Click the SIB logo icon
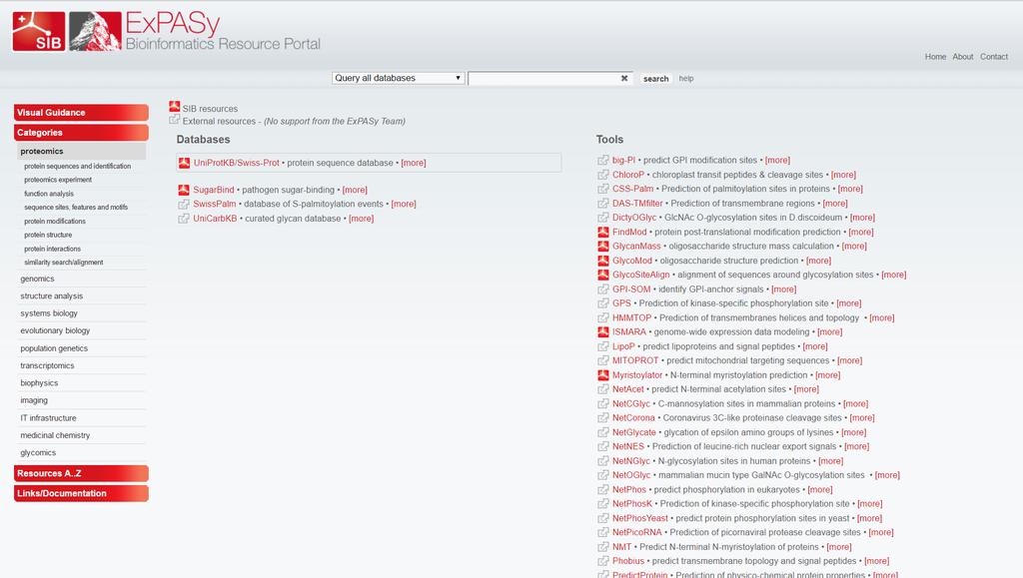This screenshot has height=578, width=1023. (39, 31)
